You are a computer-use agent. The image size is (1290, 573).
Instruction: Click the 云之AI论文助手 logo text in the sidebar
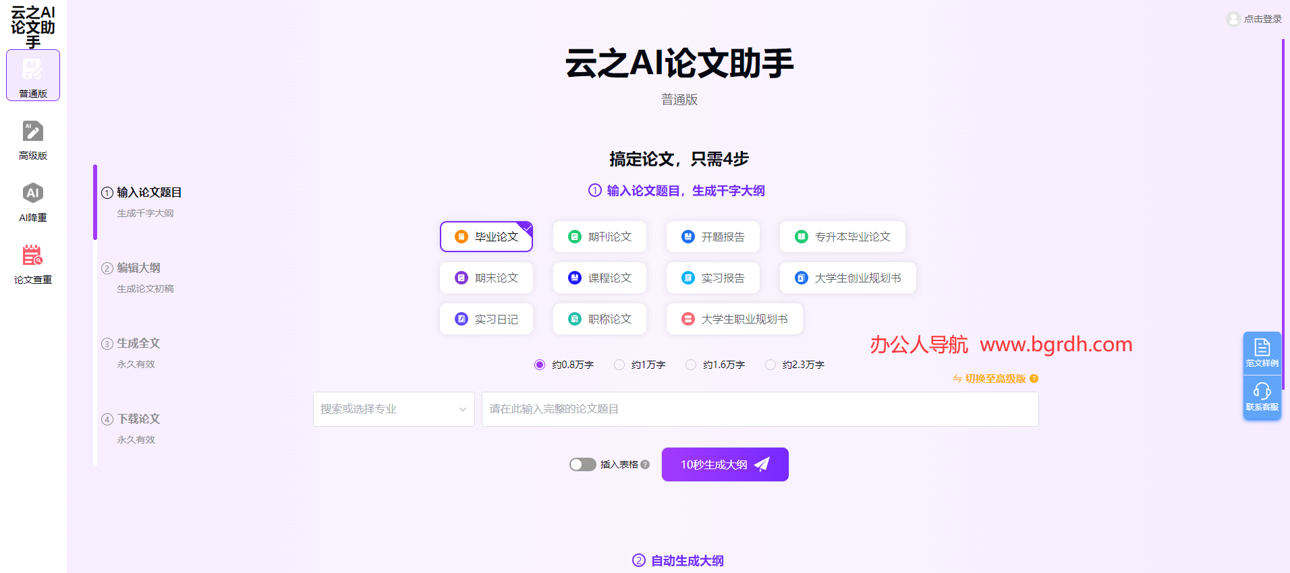pyautogui.click(x=33, y=27)
